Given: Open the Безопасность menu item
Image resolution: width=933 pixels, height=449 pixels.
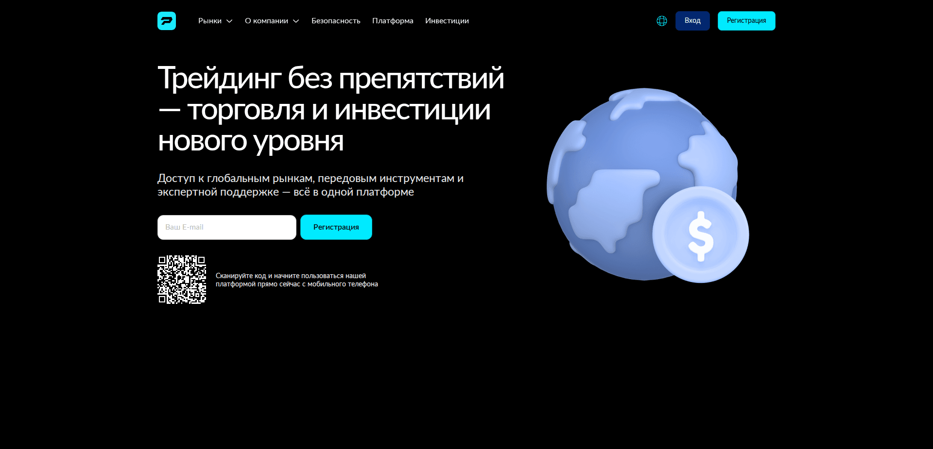Looking at the screenshot, I should (336, 20).
